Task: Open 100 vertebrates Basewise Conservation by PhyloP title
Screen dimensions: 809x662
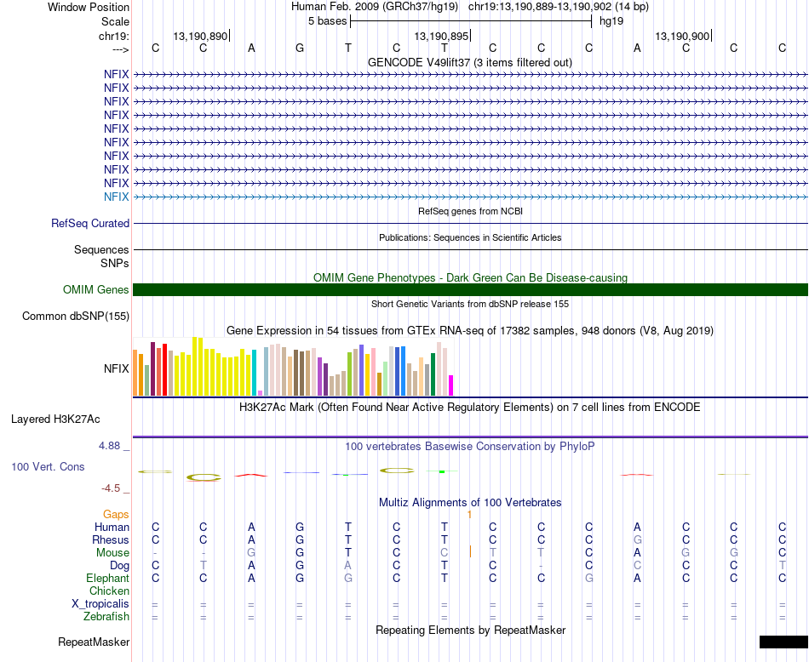Action: click(470, 447)
